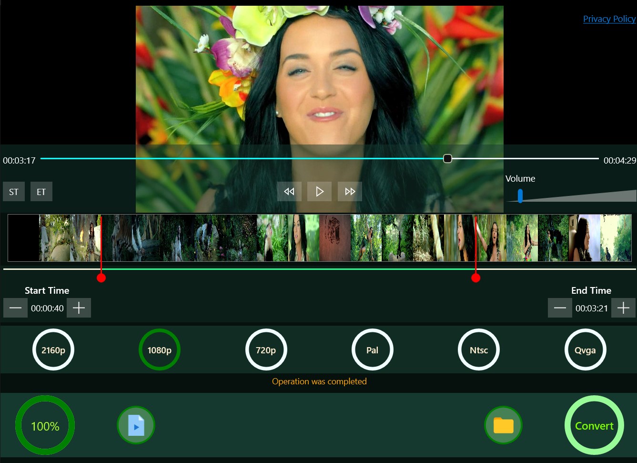The height and width of the screenshot is (463, 637).
Task: Click the fast-forward playback icon
Action: 350,191
